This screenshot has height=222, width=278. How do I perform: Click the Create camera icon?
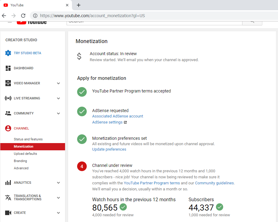(8, 213)
